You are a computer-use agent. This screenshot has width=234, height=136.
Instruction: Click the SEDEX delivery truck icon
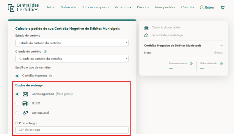25,103
